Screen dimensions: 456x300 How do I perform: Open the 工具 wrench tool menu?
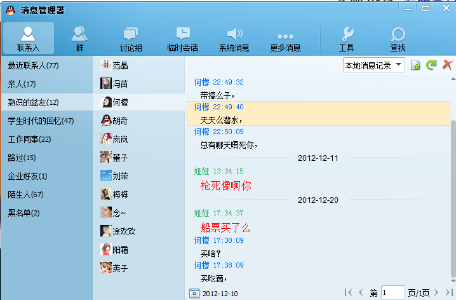(x=346, y=38)
